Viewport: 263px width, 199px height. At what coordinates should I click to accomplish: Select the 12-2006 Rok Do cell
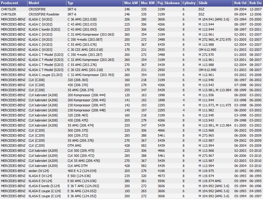pos(256,14)
